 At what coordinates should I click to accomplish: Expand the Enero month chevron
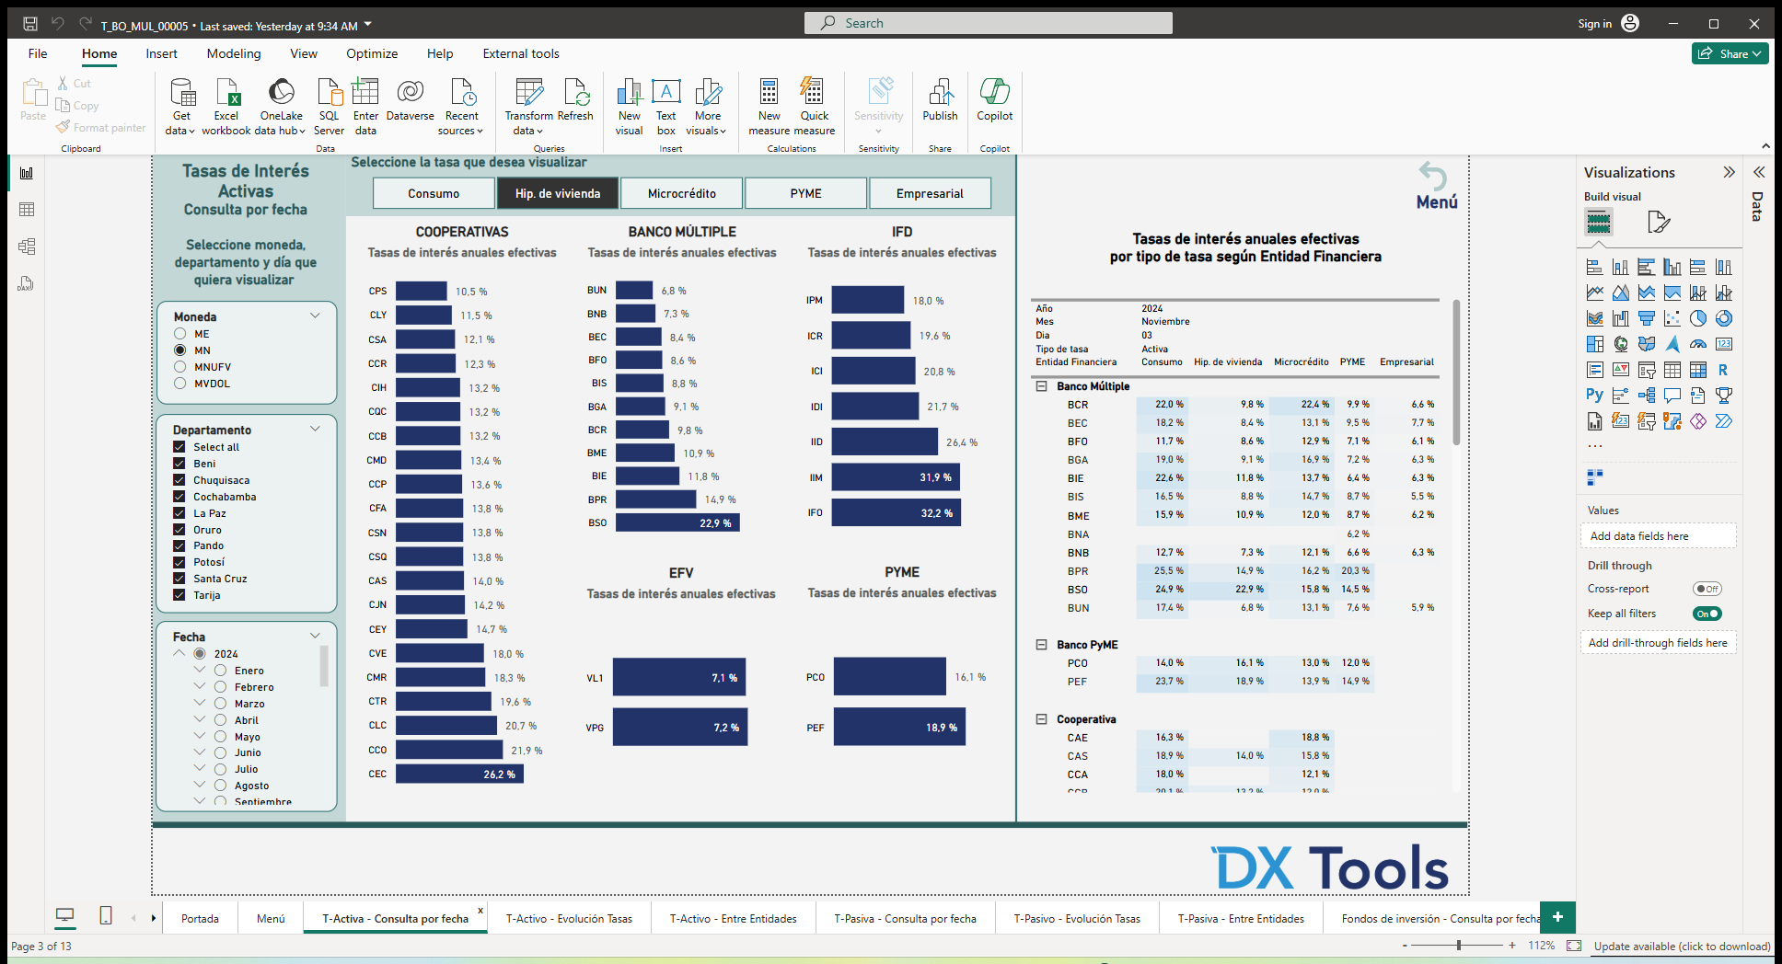[200, 670]
